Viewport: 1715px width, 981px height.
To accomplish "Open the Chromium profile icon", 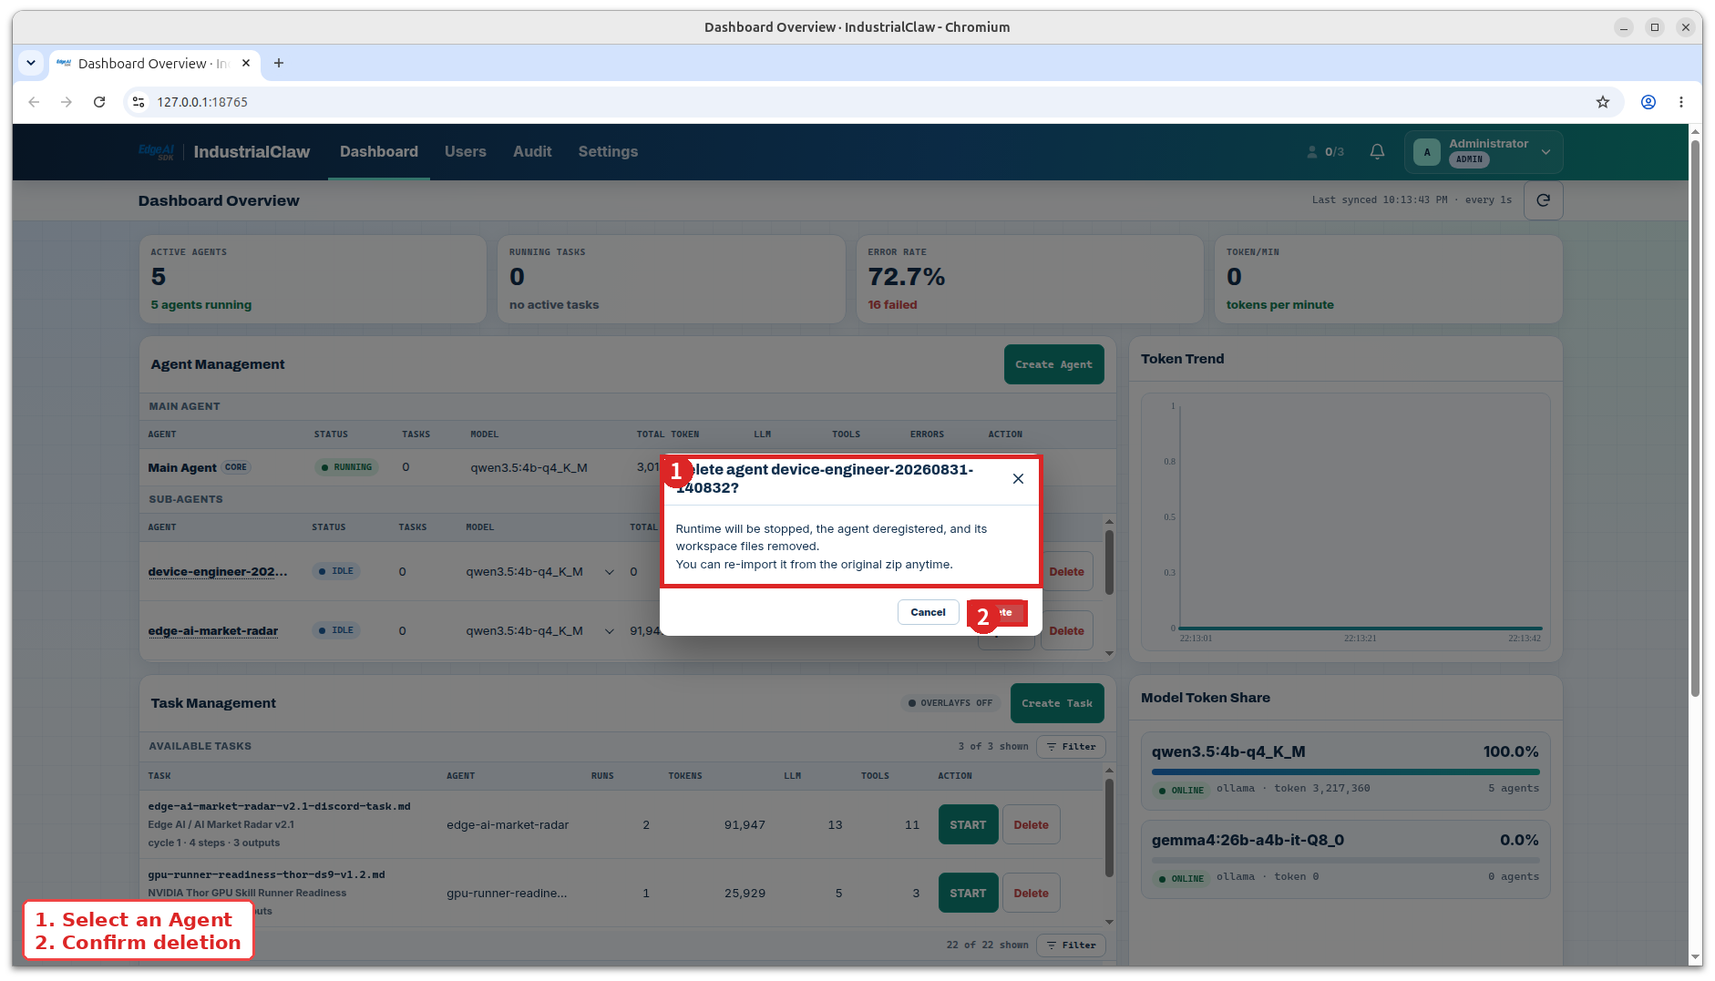I will pos(1648,102).
